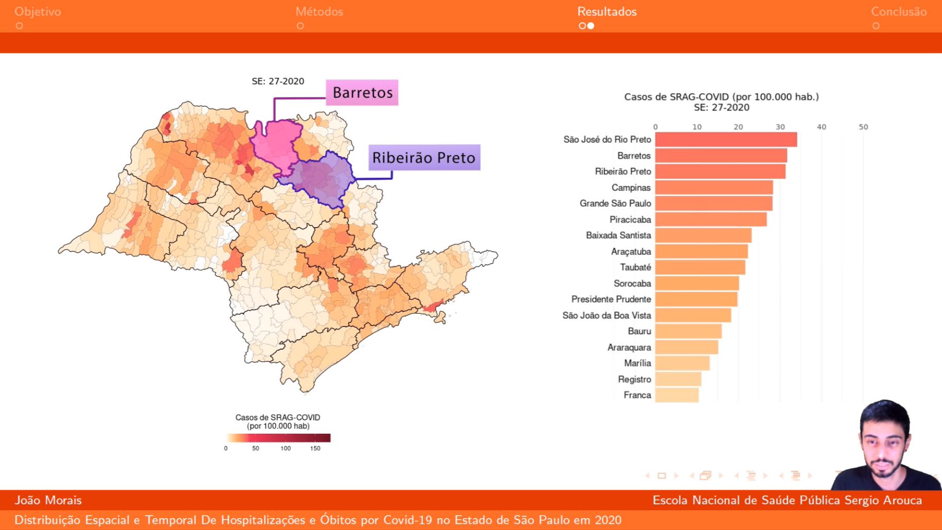
Task: Click the São José do Rio Preto bar
Action: tap(726, 140)
